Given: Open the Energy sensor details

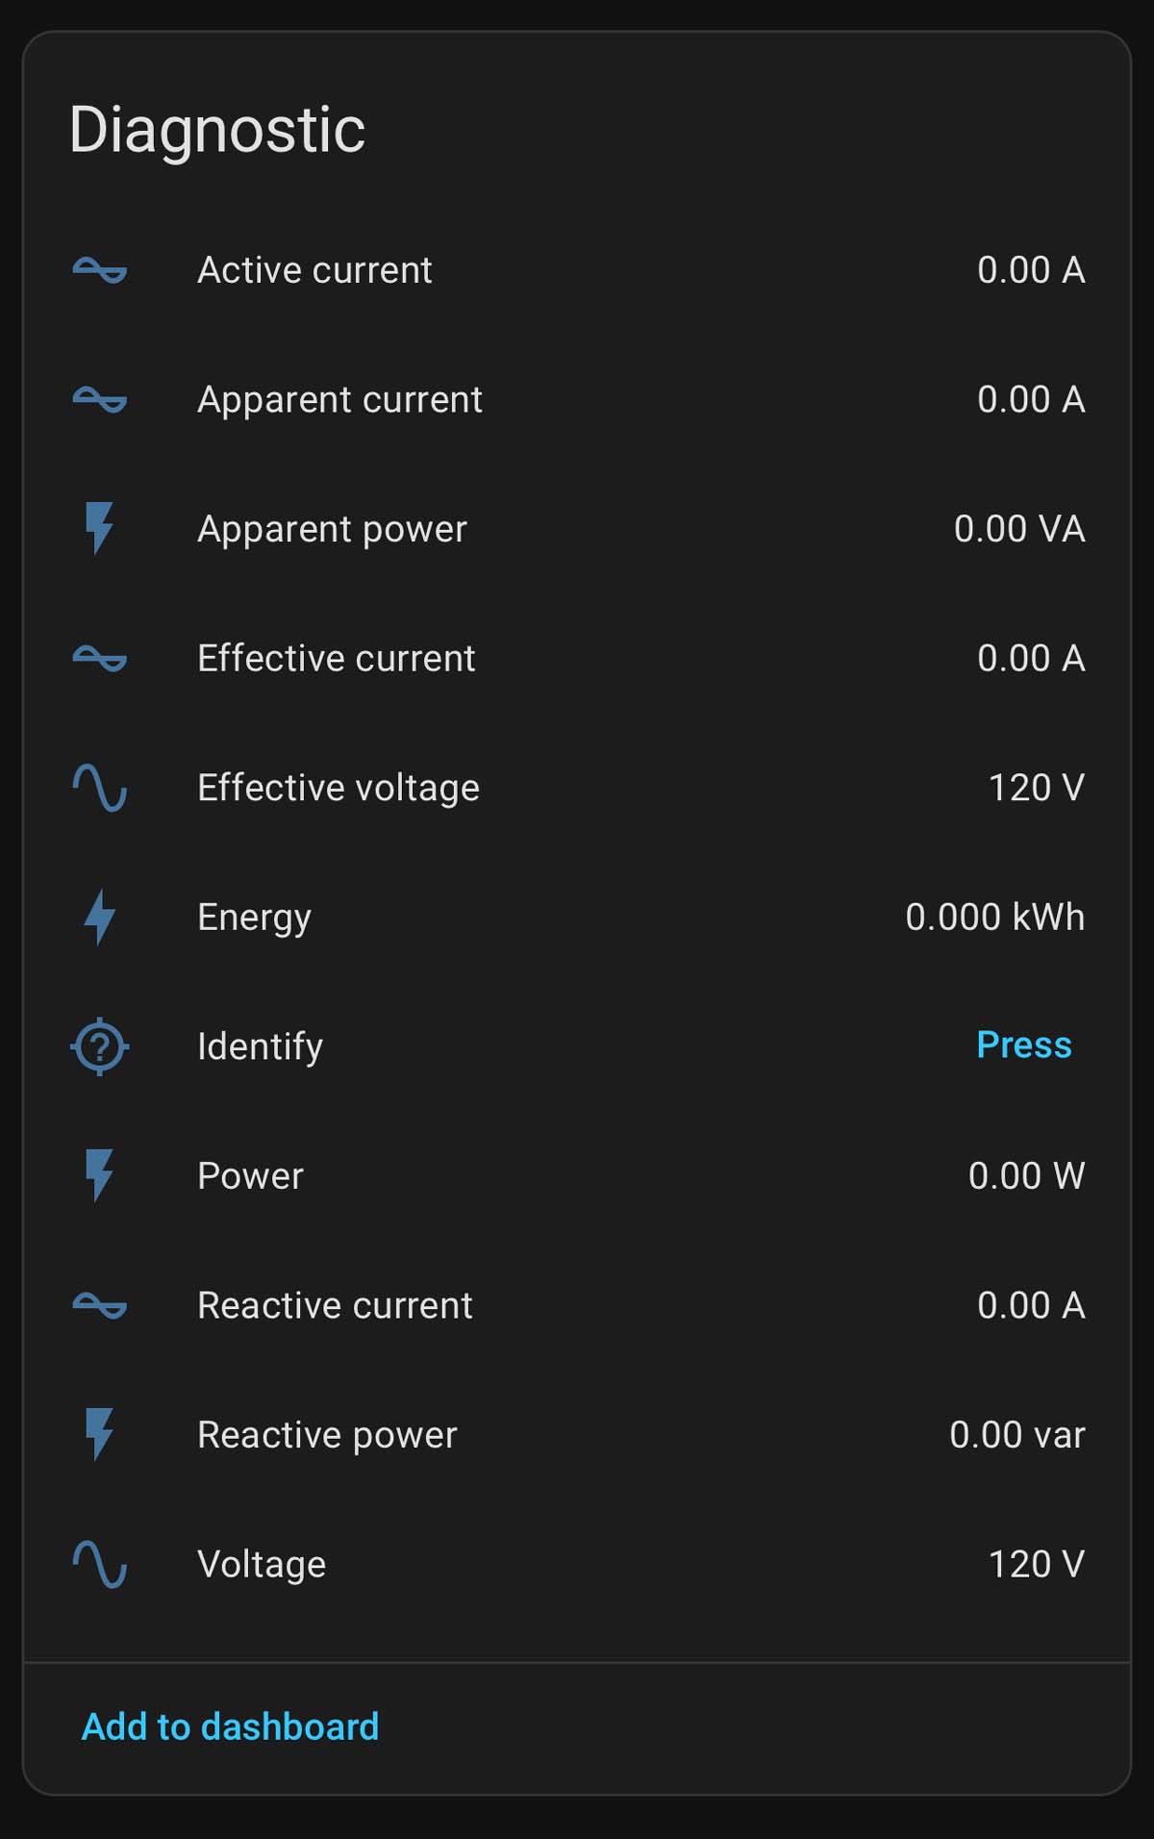Looking at the screenshot, I should [x=254, y=918].
